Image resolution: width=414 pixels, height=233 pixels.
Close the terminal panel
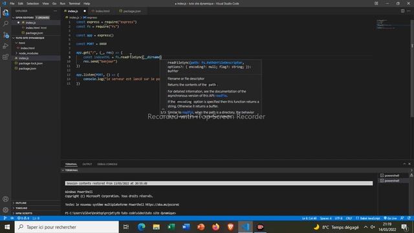pos(409,164)
